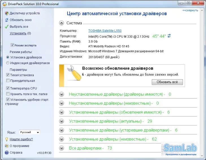Expand Неустановленные драйверы (драйверы имеются) section
This screenshot has height=160, width=206.
point(62,94)
